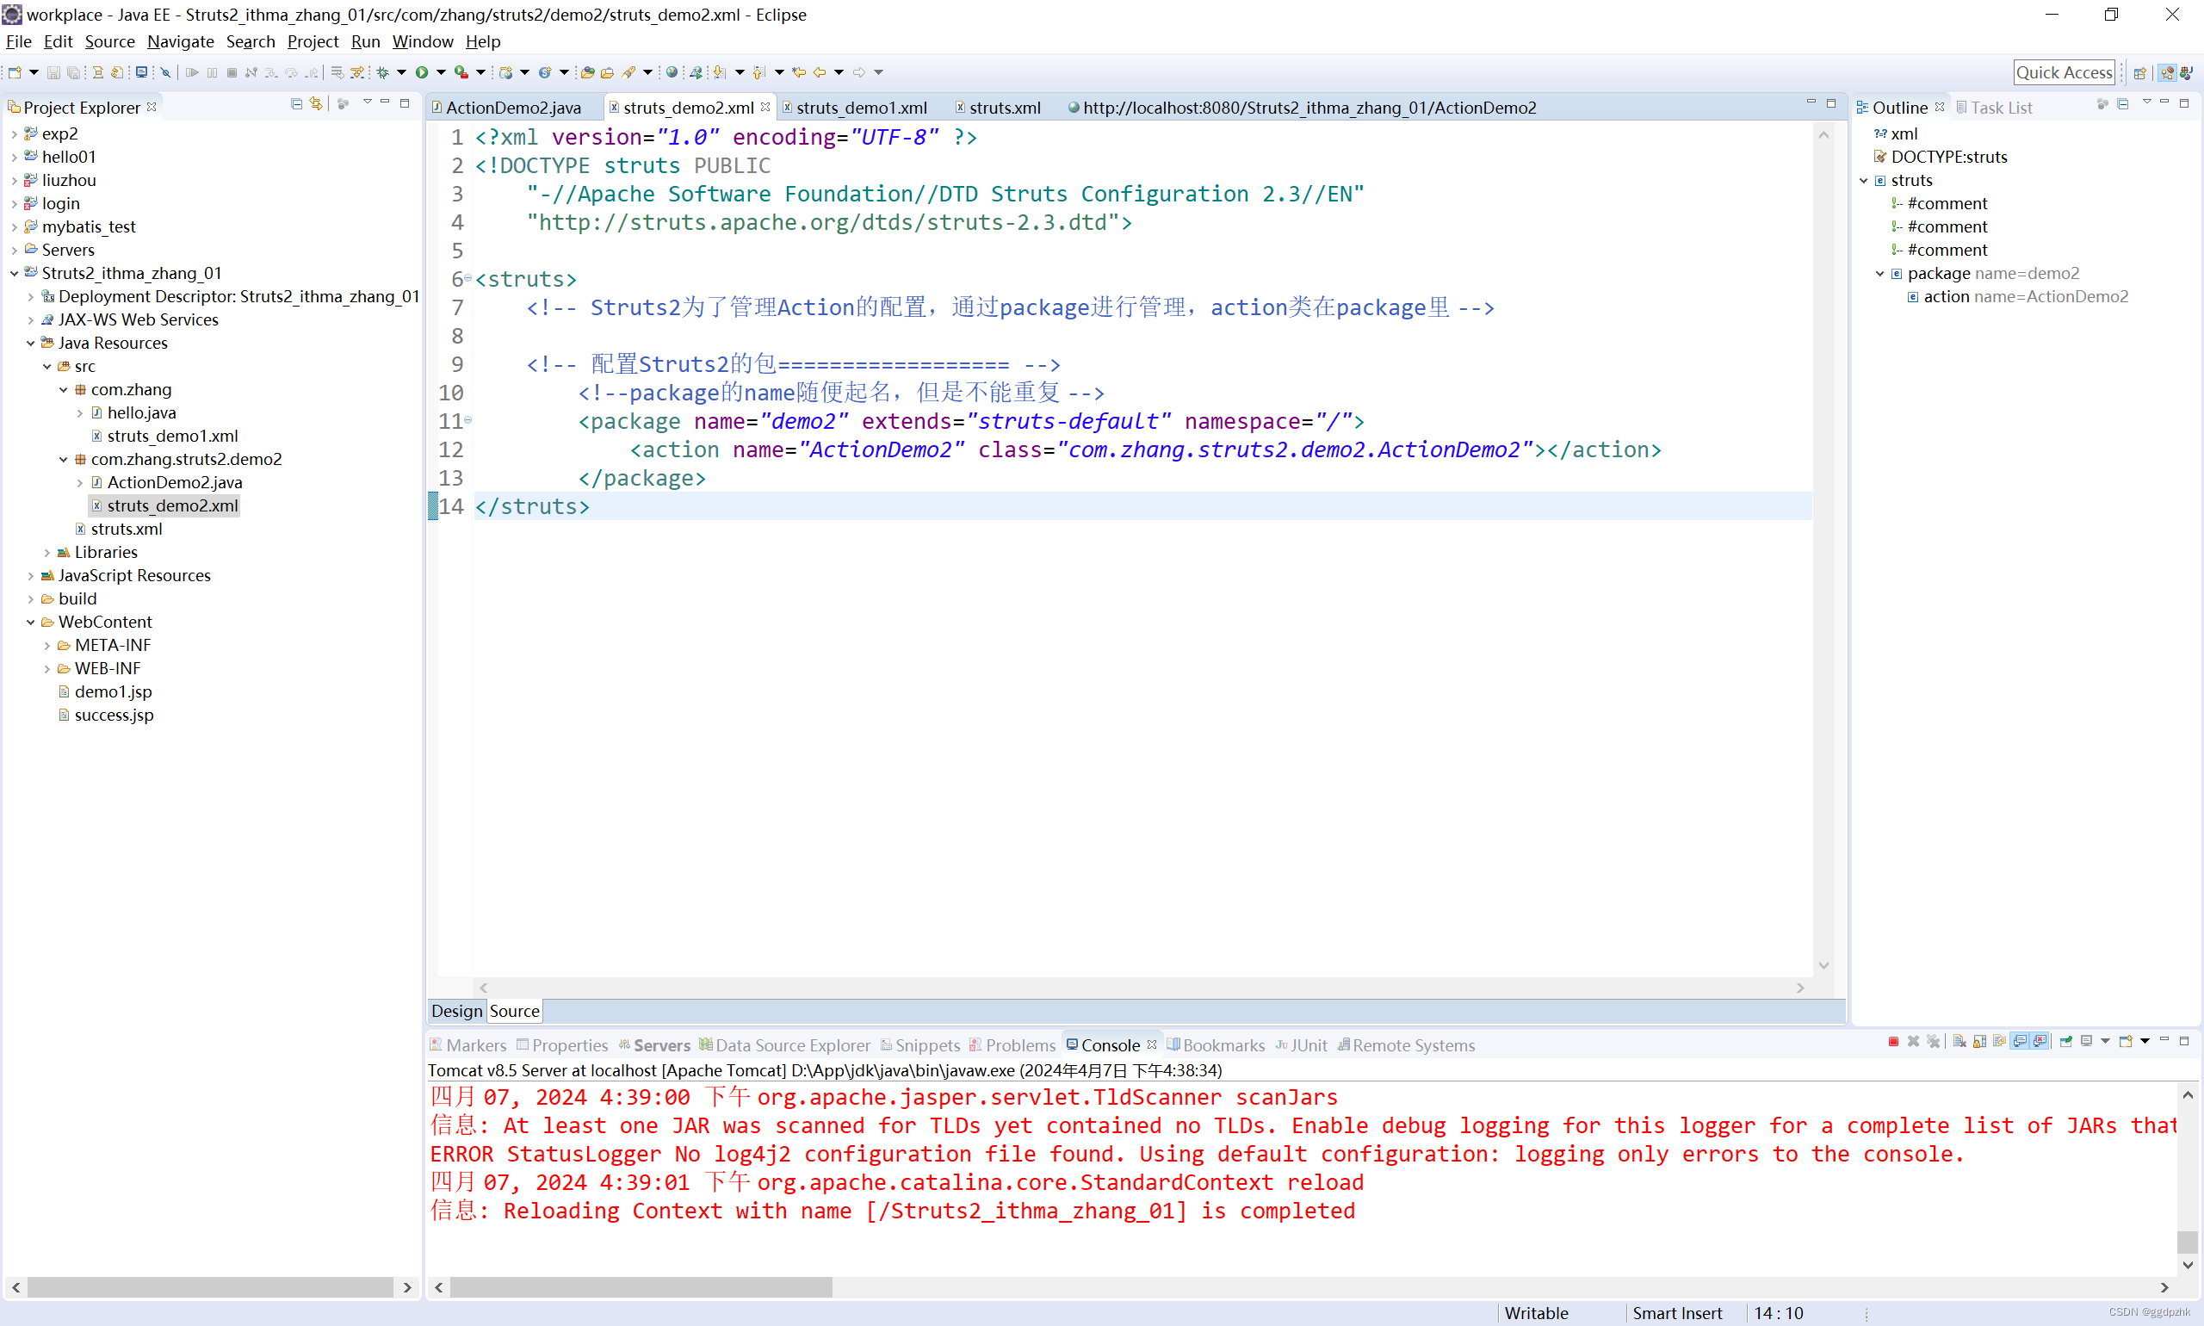Collapse struts node in Outline

pos(1864,181)
